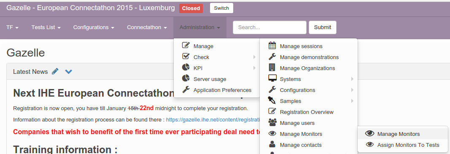This screenshot has width=450, height=154.
Task: Click the building icon for Manage Organizations
Action: [272, 68]
